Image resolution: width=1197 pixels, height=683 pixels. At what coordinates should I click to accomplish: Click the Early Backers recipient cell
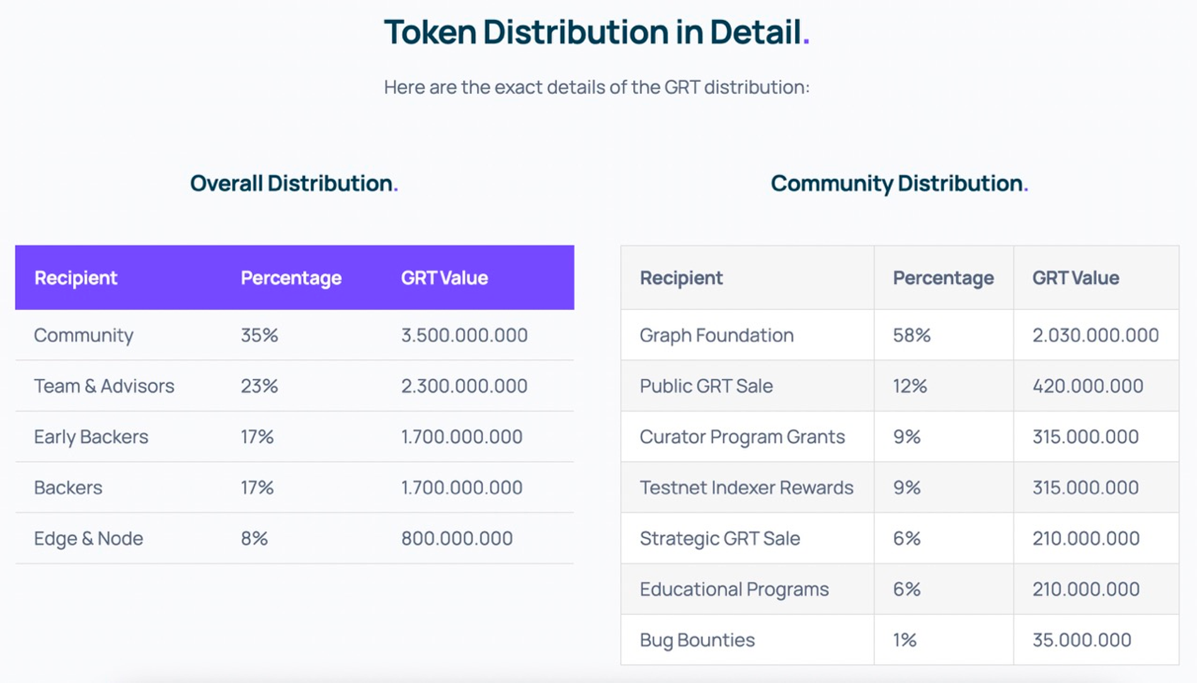[91, 437]
